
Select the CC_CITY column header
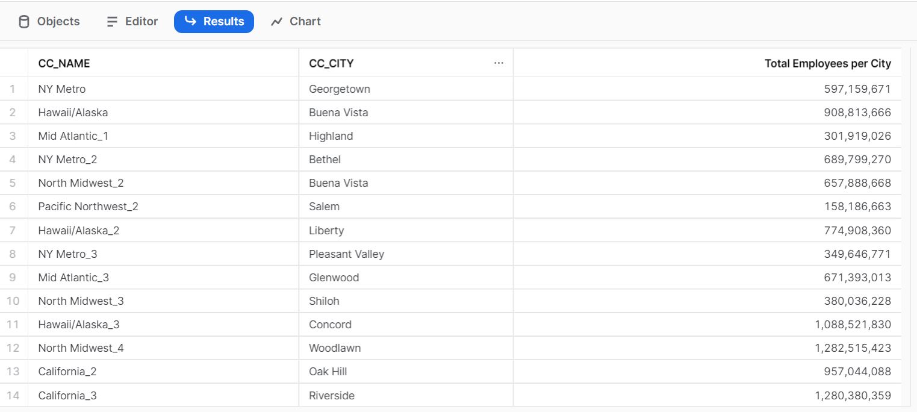point(406,63)
